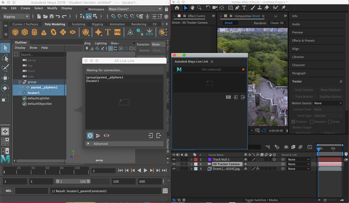The width and height of the screenshot is (349, 203).
Task: Open the Motion Source dropdown
Action: coord(328,103)
